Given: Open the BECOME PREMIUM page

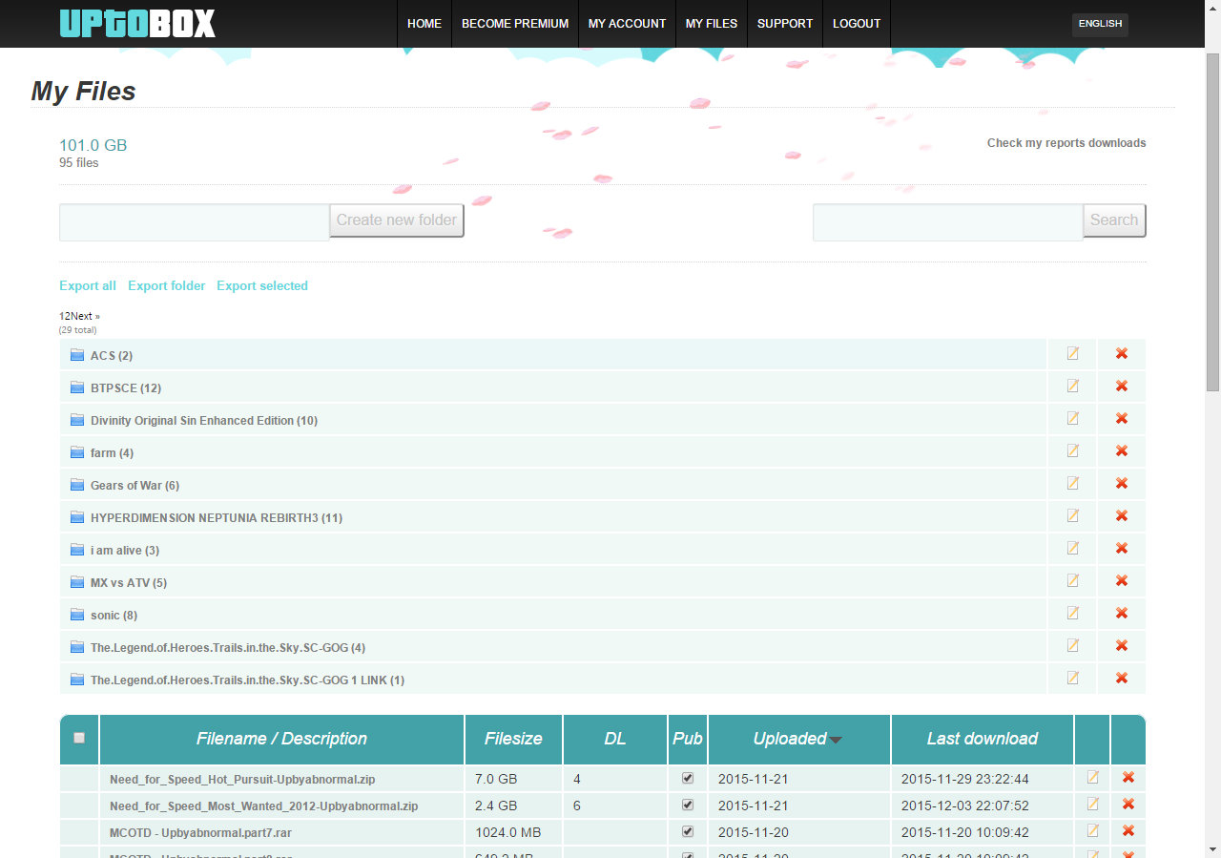Looking at the screenshot, I should tap(515, 24).
